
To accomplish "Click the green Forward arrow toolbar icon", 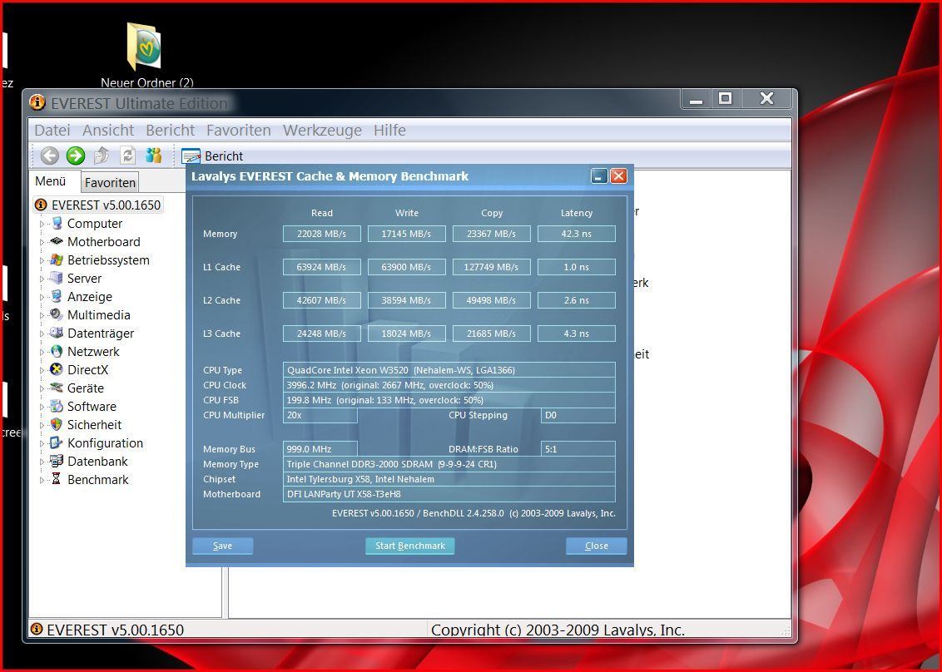I will click(x=76, y=156).
